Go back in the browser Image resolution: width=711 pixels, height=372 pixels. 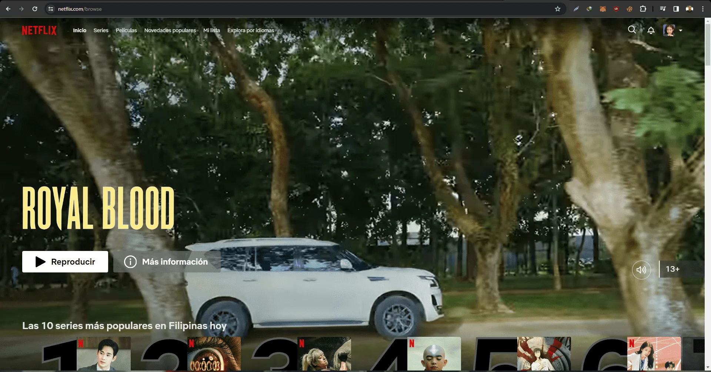tap(8, 9)
